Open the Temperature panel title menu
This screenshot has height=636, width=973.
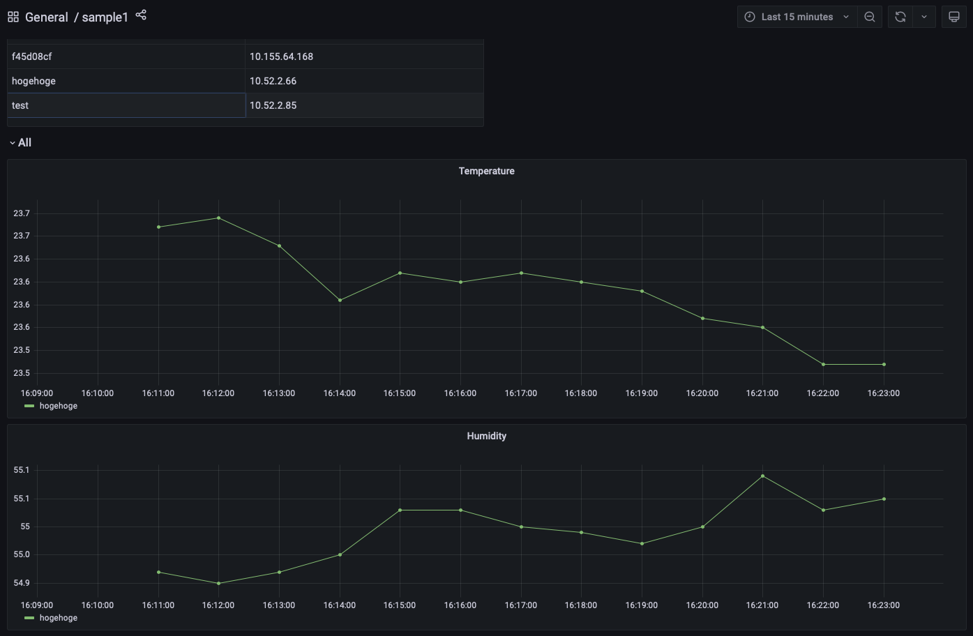(486, 171)
